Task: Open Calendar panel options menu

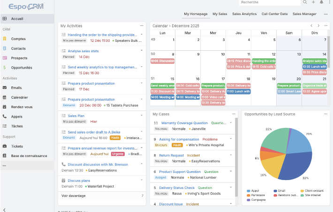Action: [x=326, y=26]
